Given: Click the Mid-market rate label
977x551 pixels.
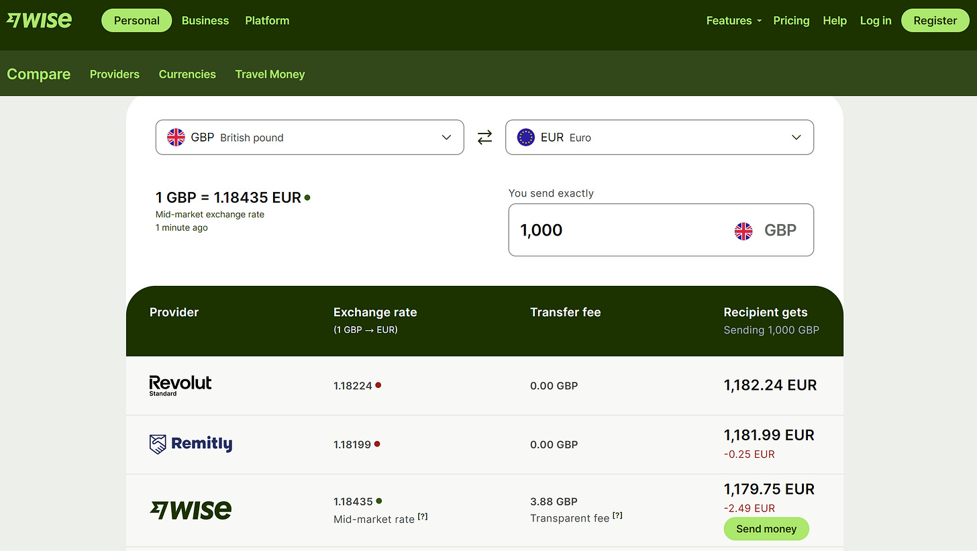Looking at the screenshot, I should pyautogui.click(x=374, y=519).
